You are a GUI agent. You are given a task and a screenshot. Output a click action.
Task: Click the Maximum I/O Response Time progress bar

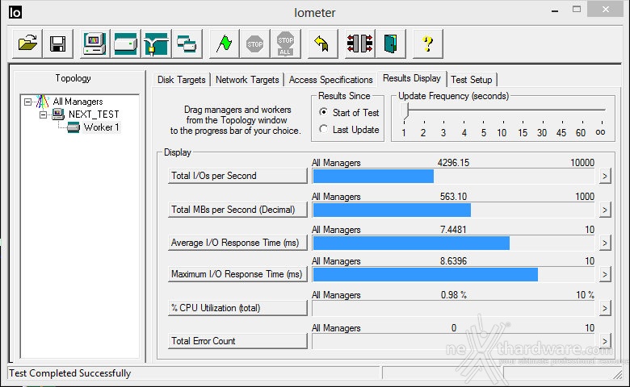click(453, 274)
